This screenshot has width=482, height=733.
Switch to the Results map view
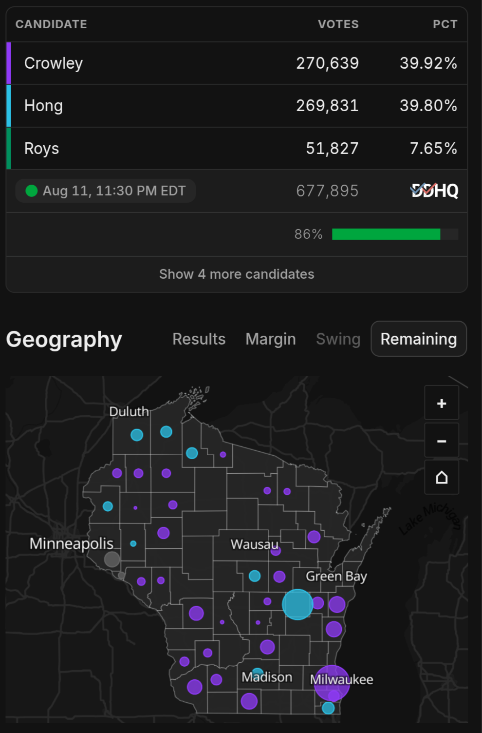pyautogui.click(x=199, y=339)
